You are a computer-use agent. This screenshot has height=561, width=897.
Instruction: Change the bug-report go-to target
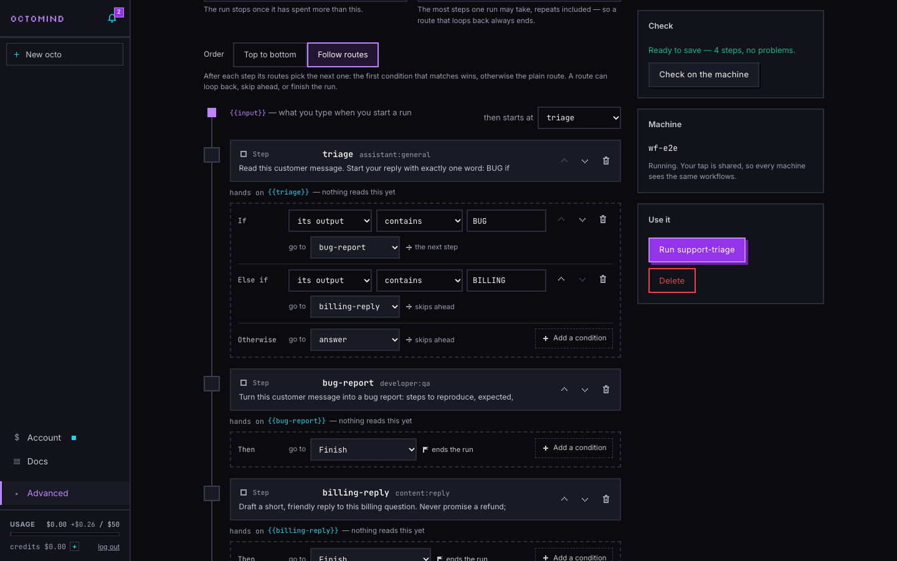click(x=355, y=247)
